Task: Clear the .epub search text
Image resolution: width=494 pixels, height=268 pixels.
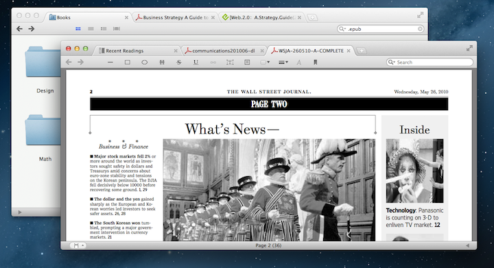Action: [x=420, y=29]
